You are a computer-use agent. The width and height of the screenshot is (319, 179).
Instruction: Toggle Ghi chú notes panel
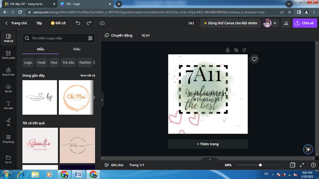point(114,165)
